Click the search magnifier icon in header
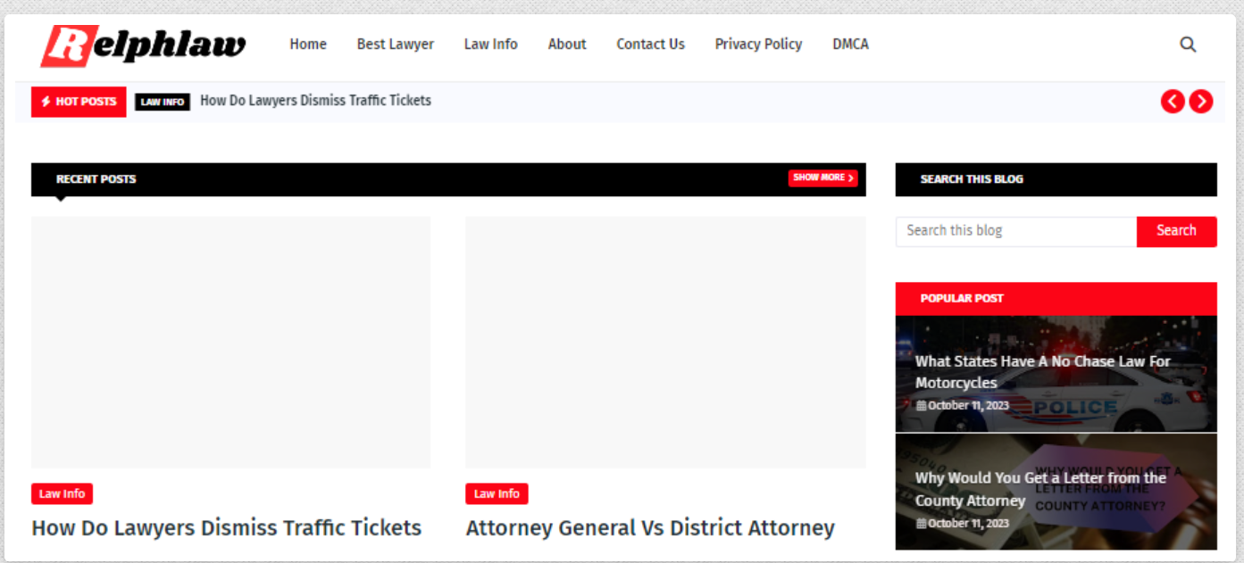Image resolution: width=1244 pixels, height=563 pixels. pyautogui.click(x=1188, y=45)
